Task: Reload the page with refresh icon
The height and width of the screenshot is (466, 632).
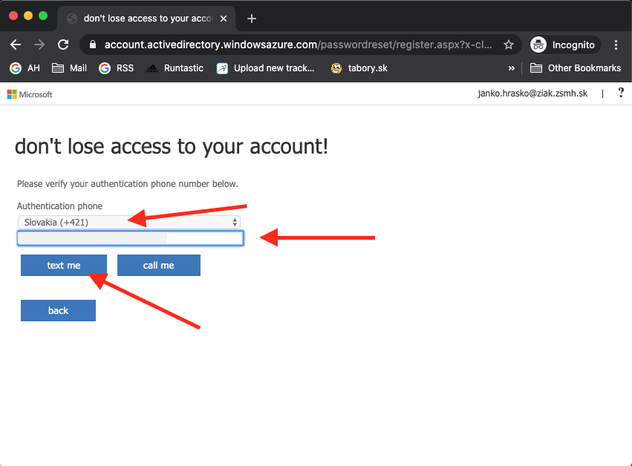Action: [x=63, y=45]
